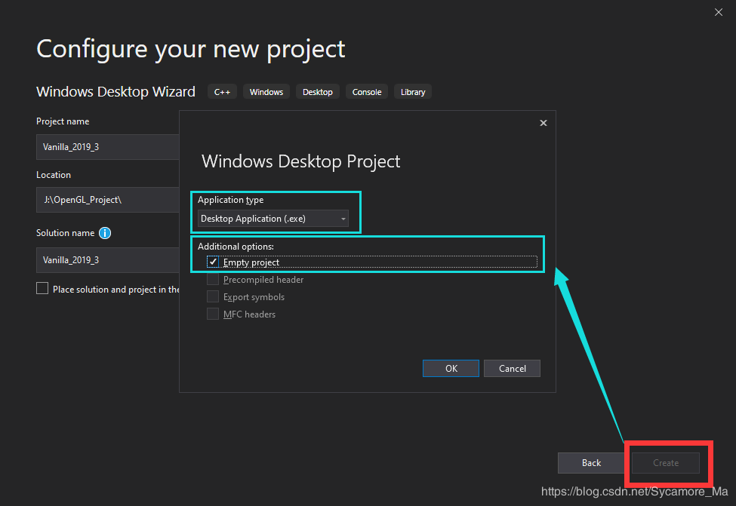
Task: Open the Application type dropdown
Action: tap(273, 219)
